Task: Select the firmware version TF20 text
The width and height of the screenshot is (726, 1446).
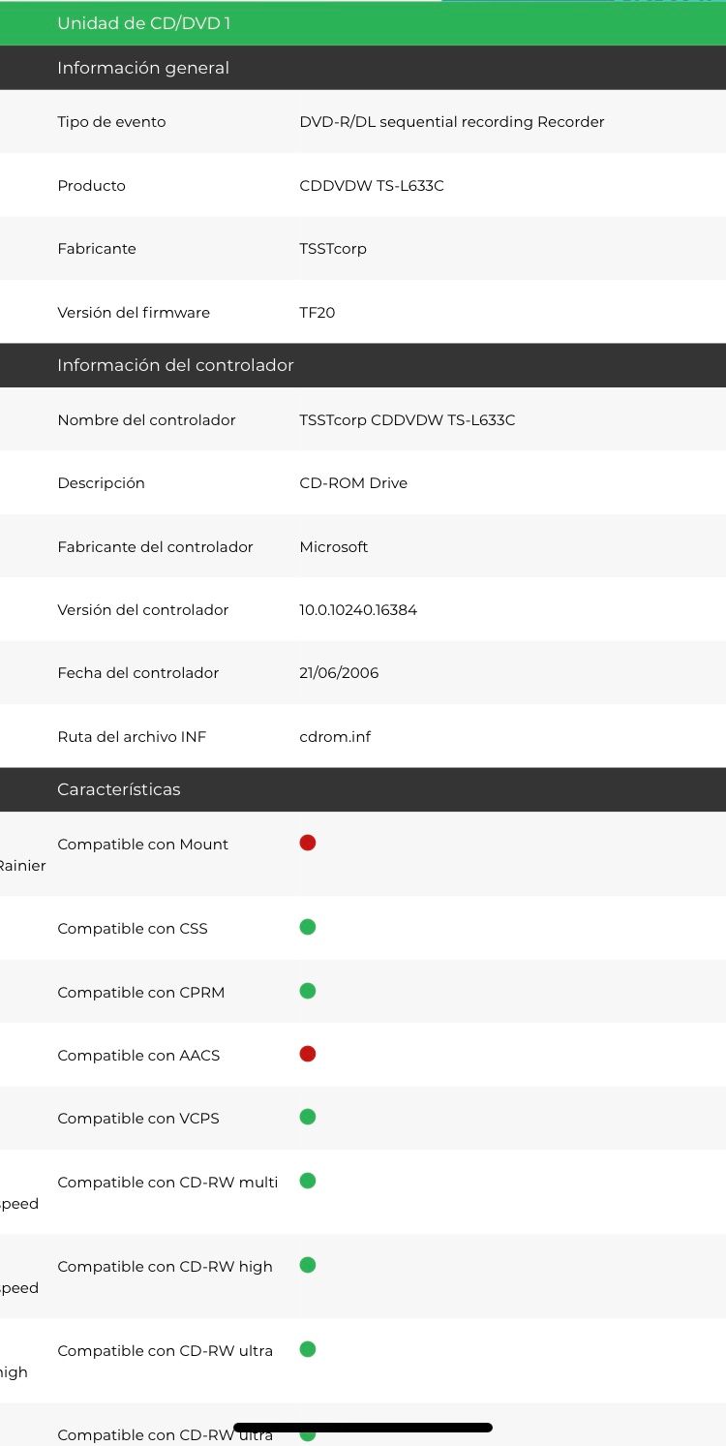Action: (318, 313)
